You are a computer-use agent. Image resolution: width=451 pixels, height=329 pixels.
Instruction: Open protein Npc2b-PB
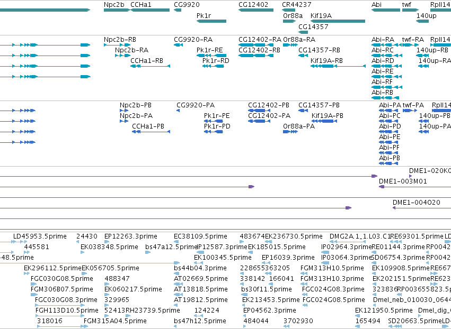(x=136, y=105)
